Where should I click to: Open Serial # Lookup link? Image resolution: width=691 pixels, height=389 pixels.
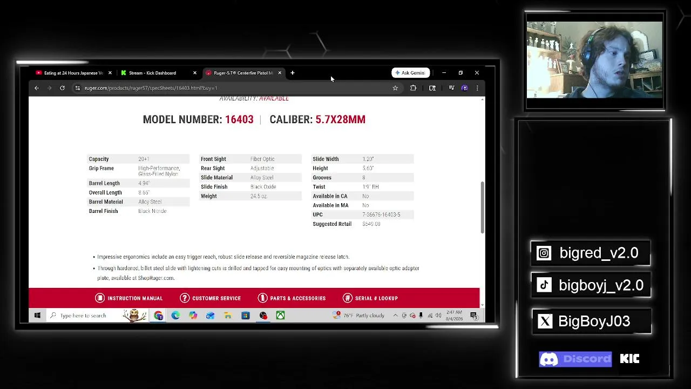coord(370,298)
